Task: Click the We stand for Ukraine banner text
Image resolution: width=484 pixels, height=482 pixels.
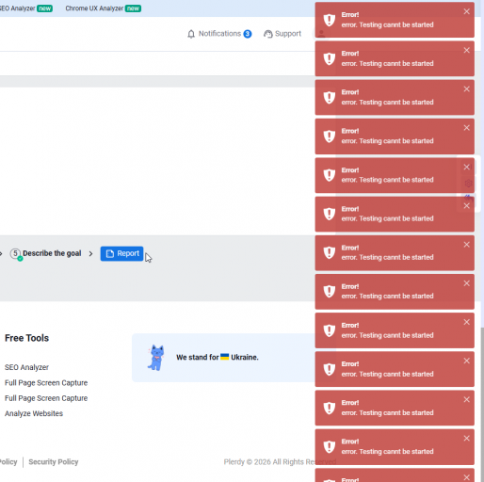Action: 218,358
